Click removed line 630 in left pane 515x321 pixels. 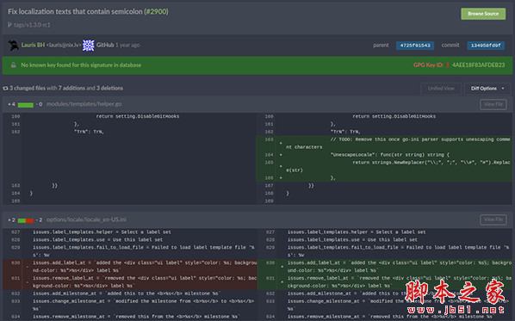click(x=130, y=267)
